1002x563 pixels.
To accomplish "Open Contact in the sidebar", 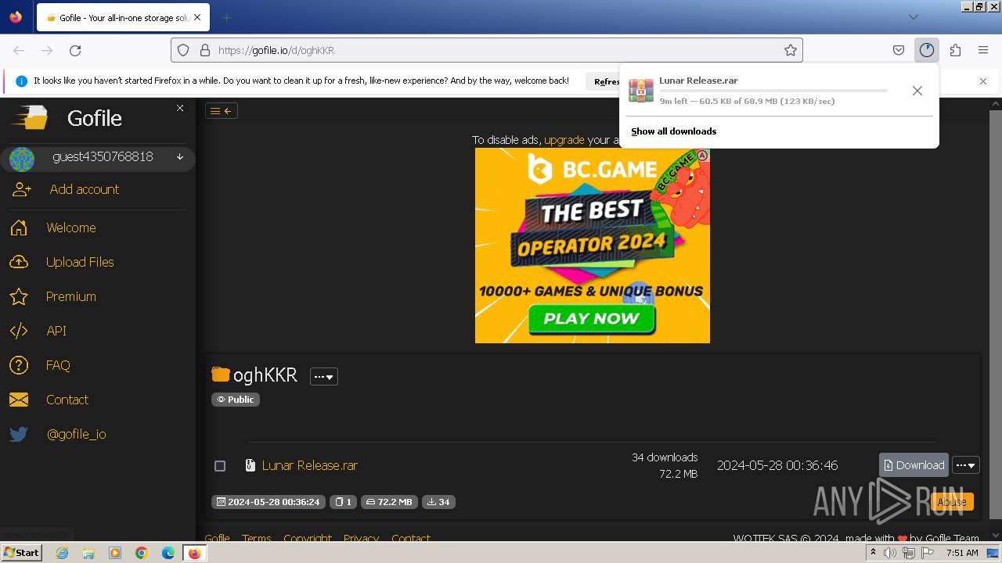I will [x=67, y=400].
